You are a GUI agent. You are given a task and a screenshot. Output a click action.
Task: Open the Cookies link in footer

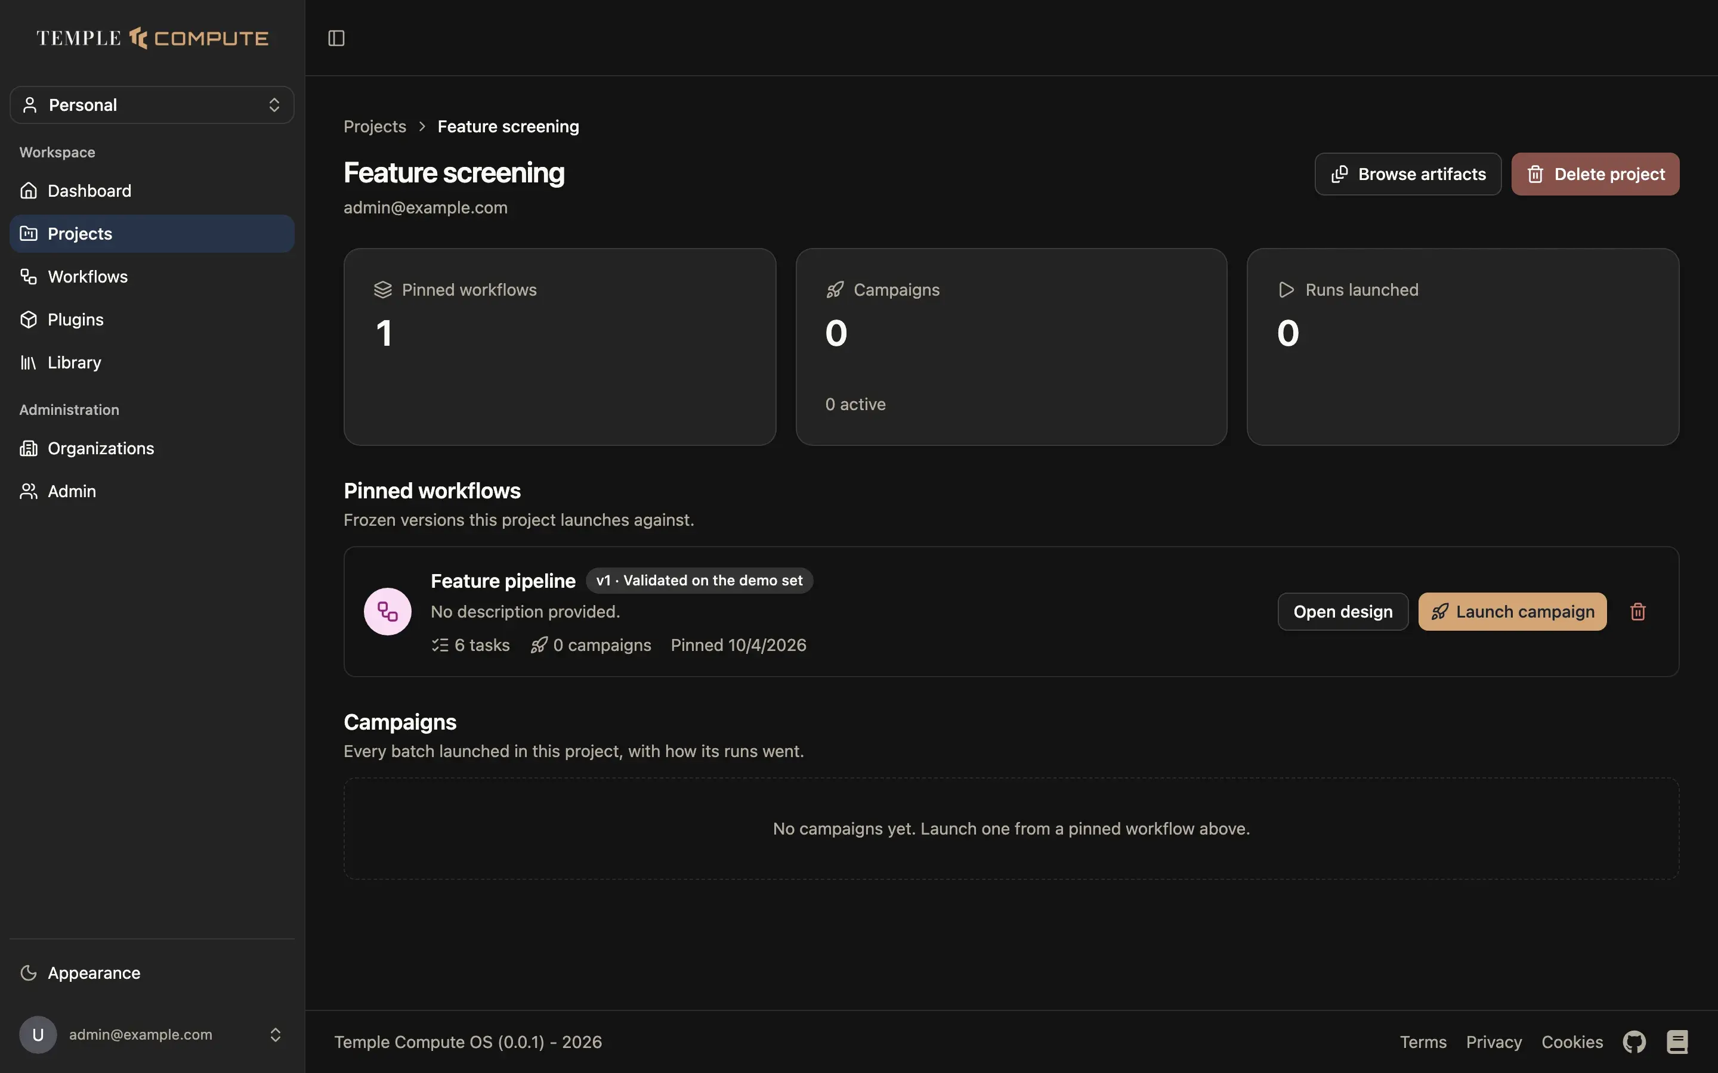[x=1572, y=1042]
